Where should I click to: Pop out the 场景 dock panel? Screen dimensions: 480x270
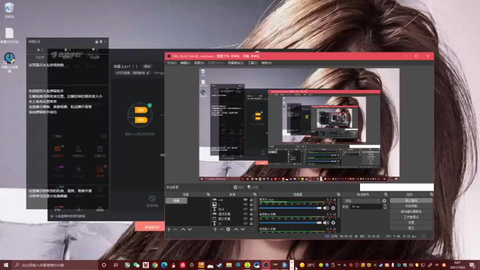pyautogui.click(x=208, y=194)
